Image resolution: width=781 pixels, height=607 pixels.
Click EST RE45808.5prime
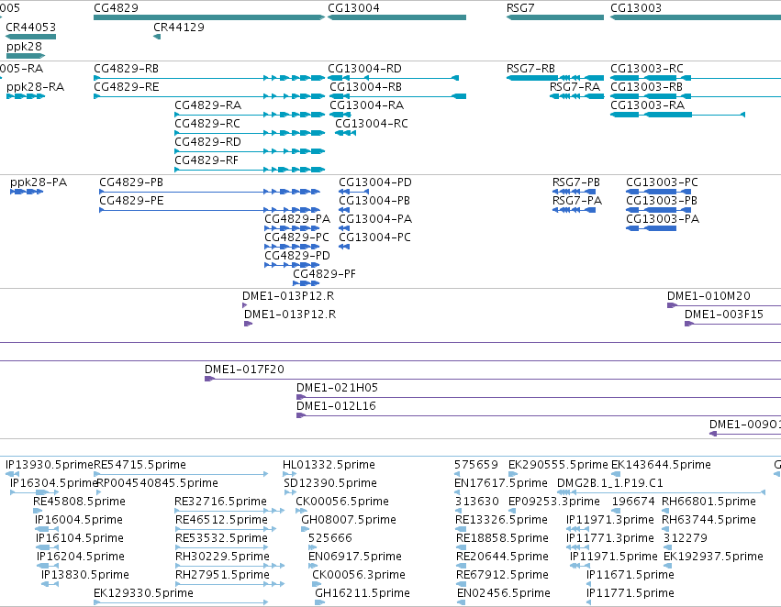(x=79, y=502)
